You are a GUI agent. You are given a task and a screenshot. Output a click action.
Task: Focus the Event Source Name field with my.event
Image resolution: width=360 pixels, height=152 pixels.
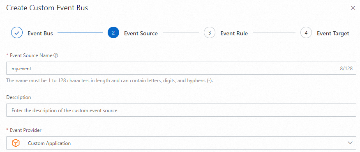tap(181, 68)
